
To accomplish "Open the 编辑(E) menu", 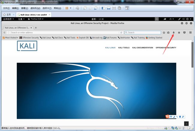I will point(15,8).
